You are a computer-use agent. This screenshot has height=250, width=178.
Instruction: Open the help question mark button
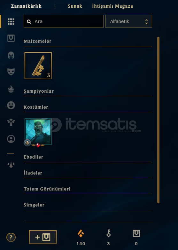[x=11, y=238]
